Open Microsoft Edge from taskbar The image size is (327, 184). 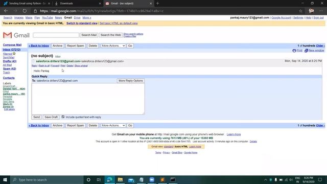110,179
